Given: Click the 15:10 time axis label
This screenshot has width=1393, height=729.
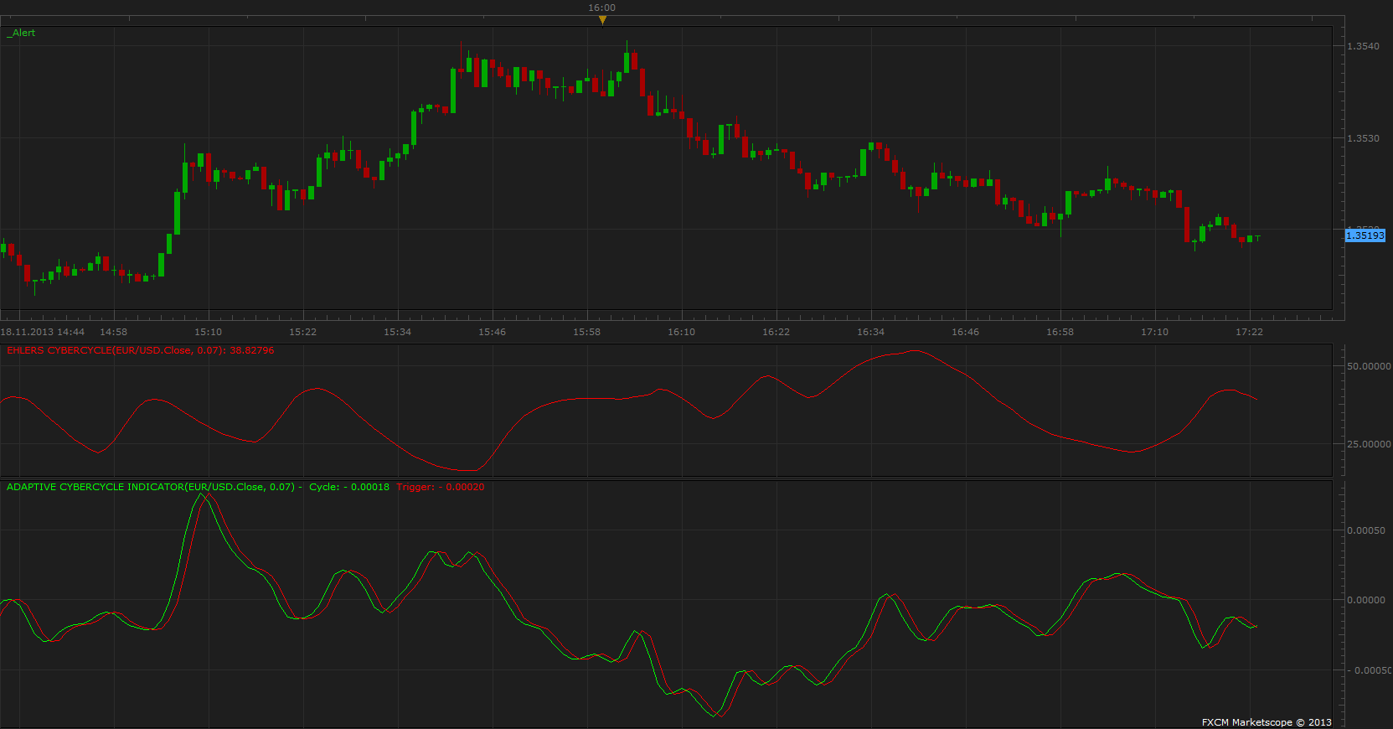Looking at the screenshot, I should [209, 332].
